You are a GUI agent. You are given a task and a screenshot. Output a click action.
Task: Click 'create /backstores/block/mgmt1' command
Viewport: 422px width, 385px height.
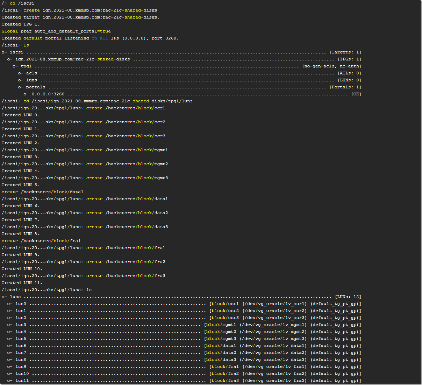click(x=127, y=150)
